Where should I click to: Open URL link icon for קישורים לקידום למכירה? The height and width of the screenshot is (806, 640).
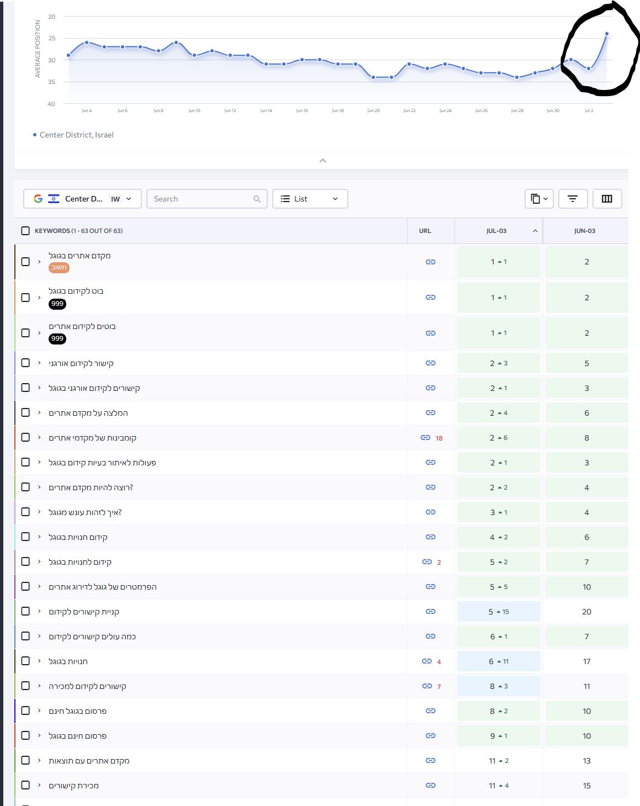[x=427, y=686]
